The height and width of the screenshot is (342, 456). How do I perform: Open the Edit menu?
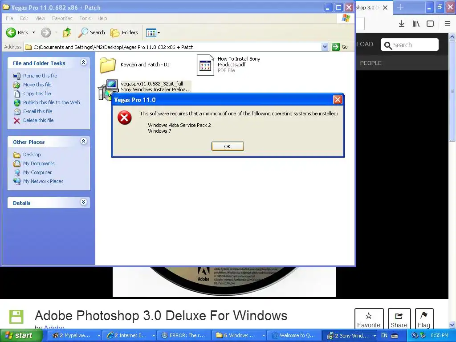tap(24, 18)
